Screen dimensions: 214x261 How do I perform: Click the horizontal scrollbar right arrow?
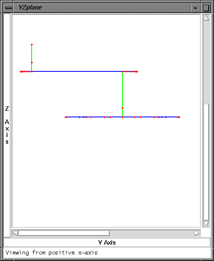pos(197,233)
